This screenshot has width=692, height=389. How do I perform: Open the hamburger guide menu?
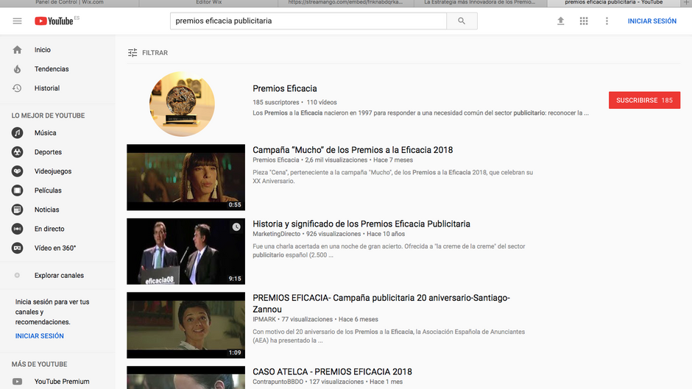point(17,21)
